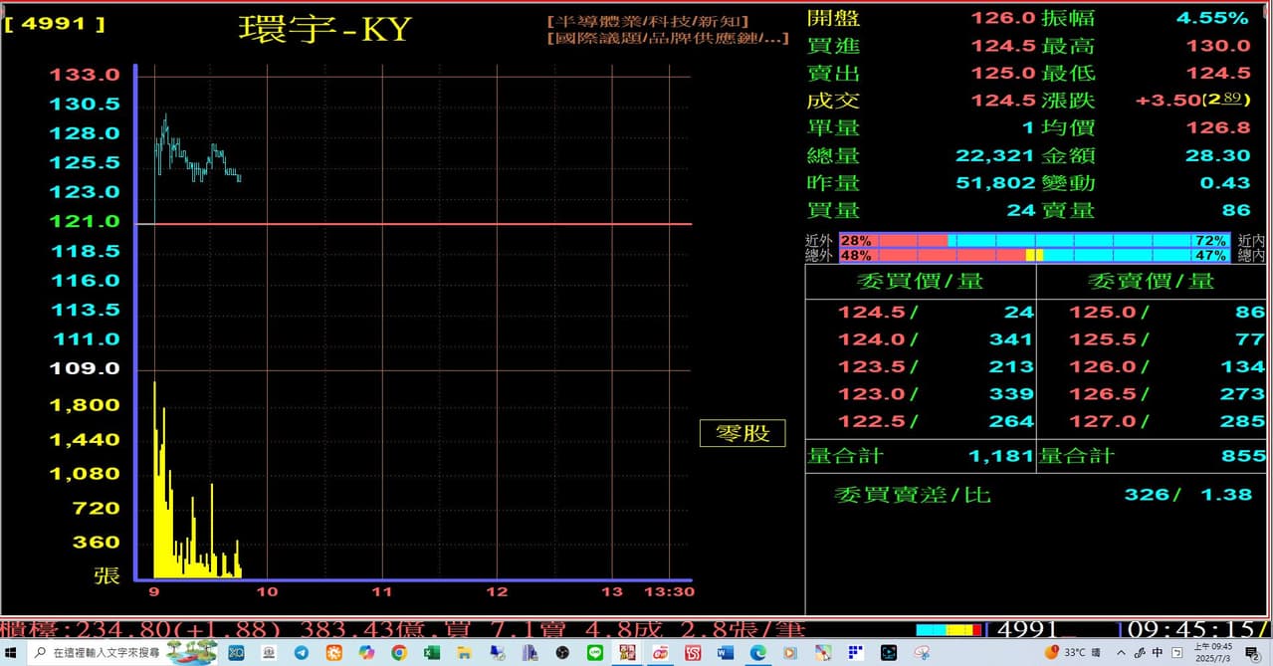
Task: Open the dark circle app taskbar icon
Action: coord(562,654)
